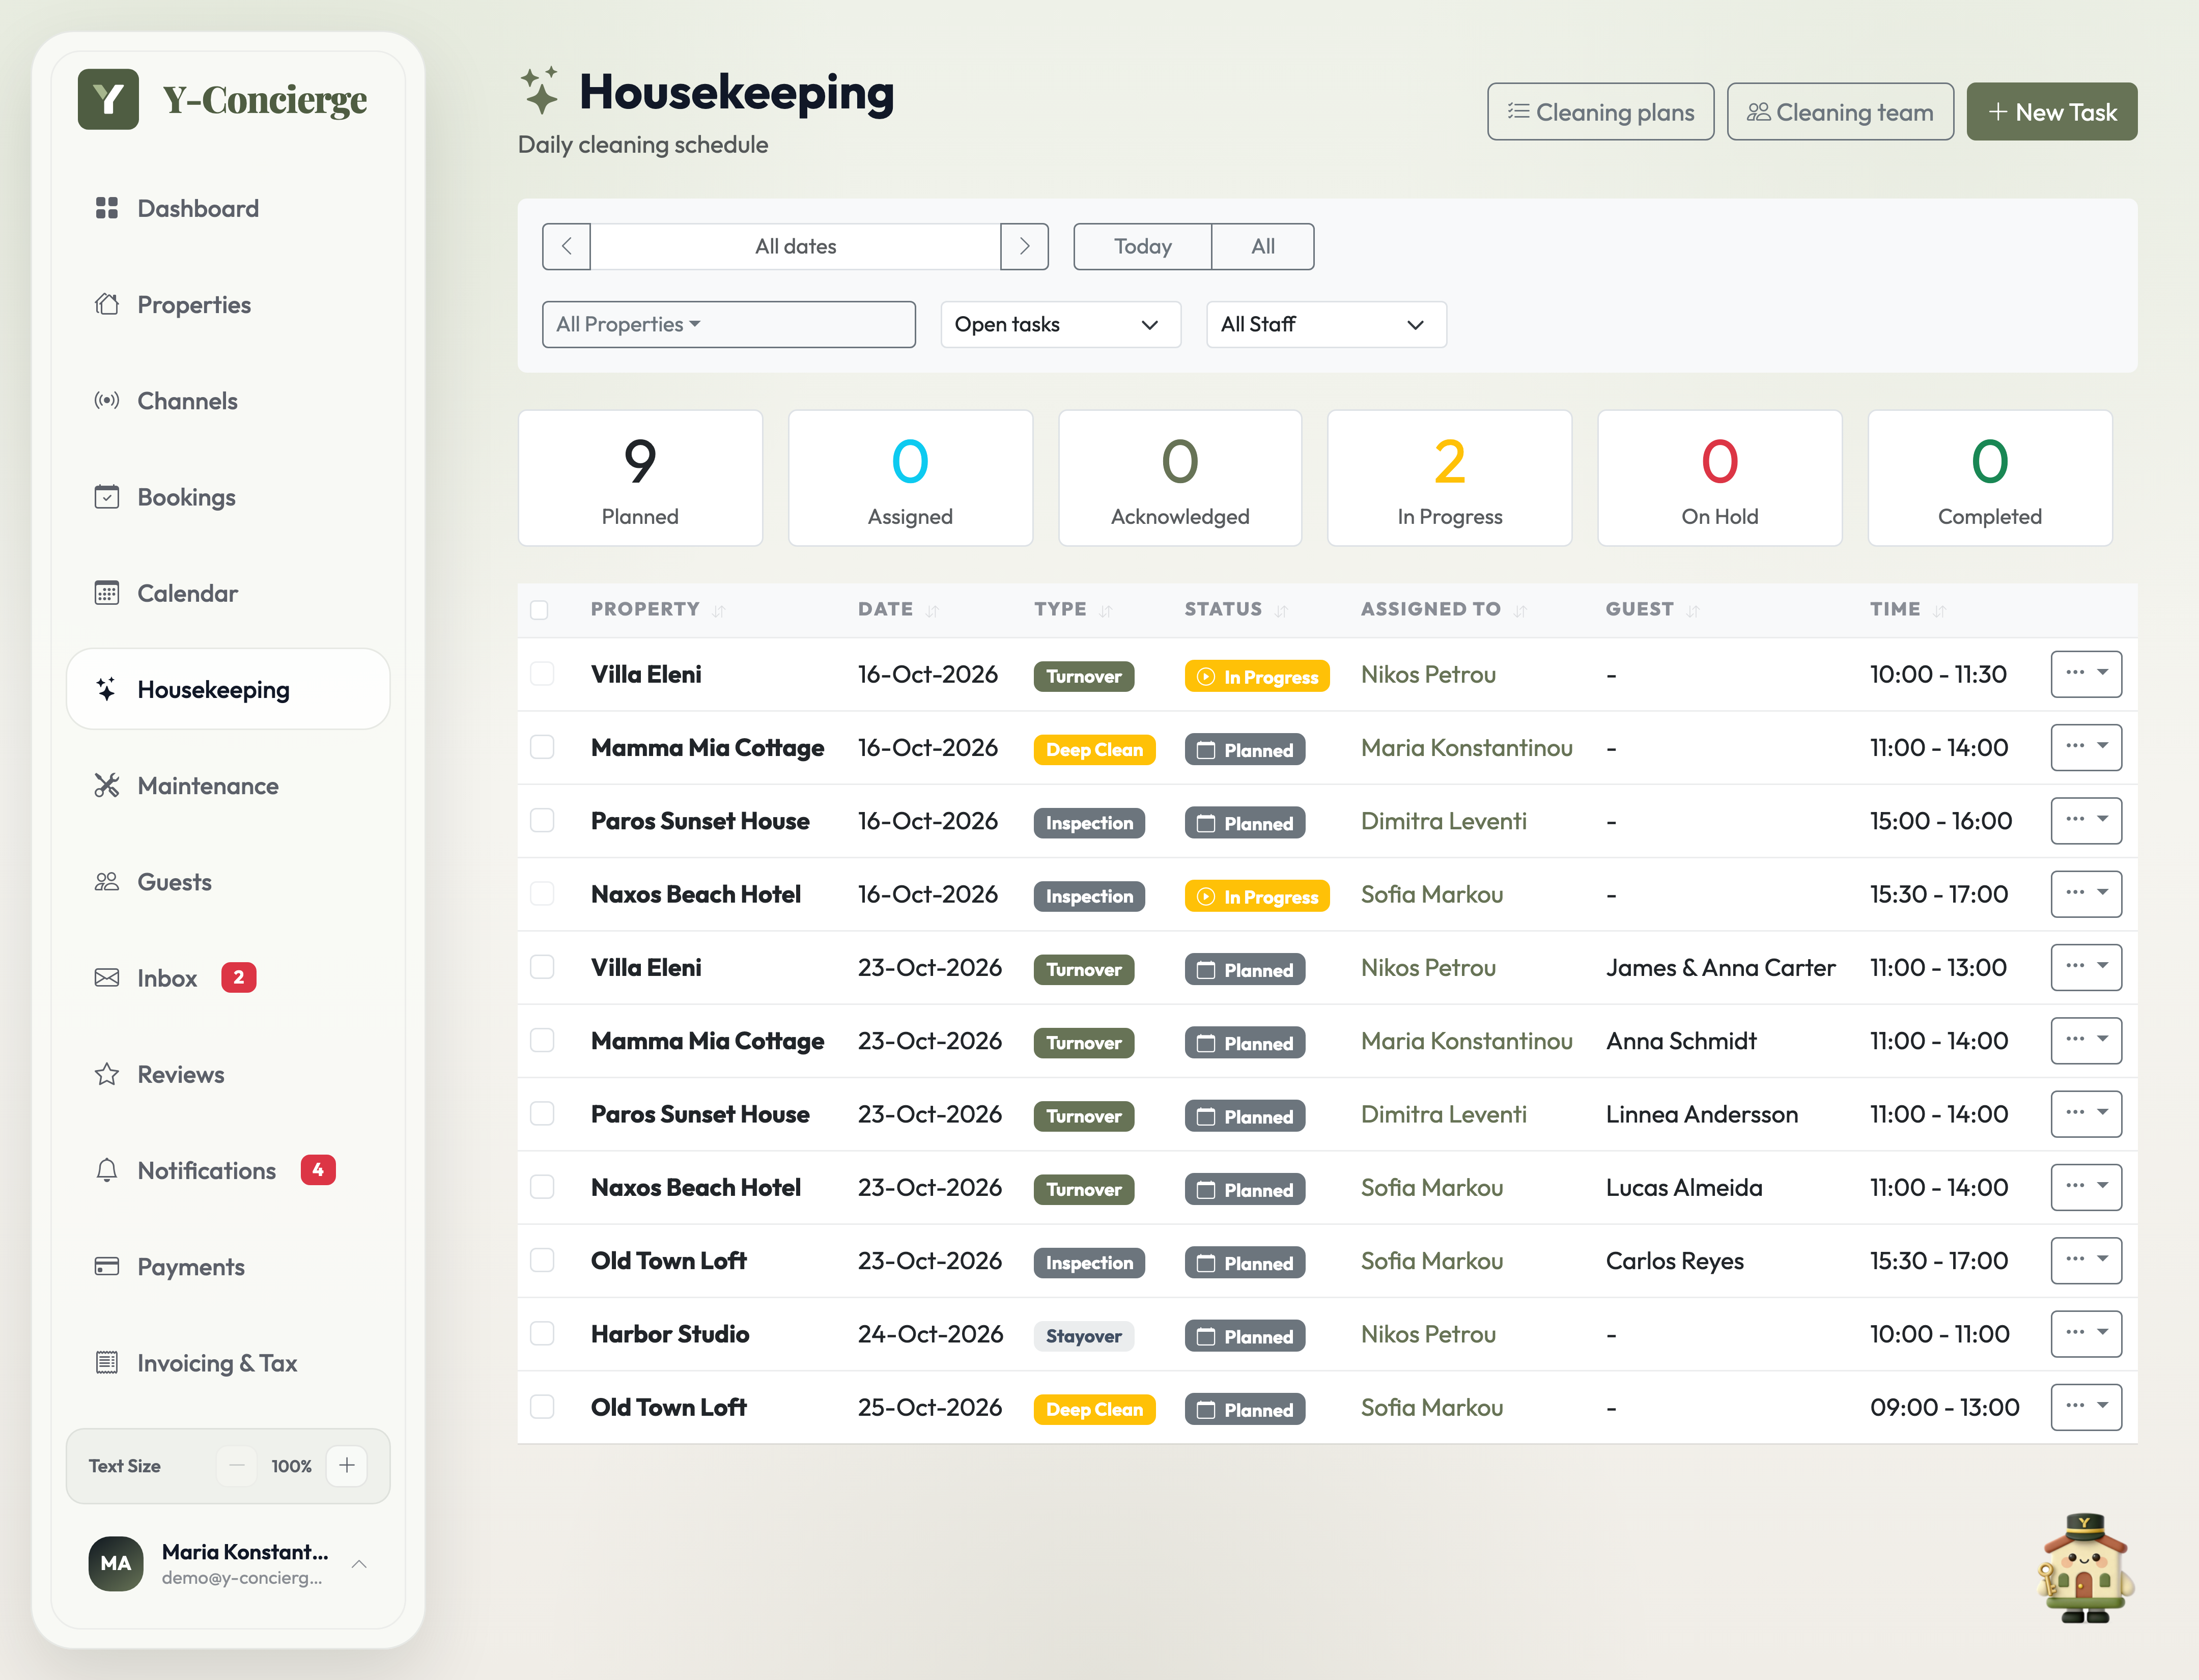
Task: Click the Bookings calendar-check icon
Action: pos(106,497)
